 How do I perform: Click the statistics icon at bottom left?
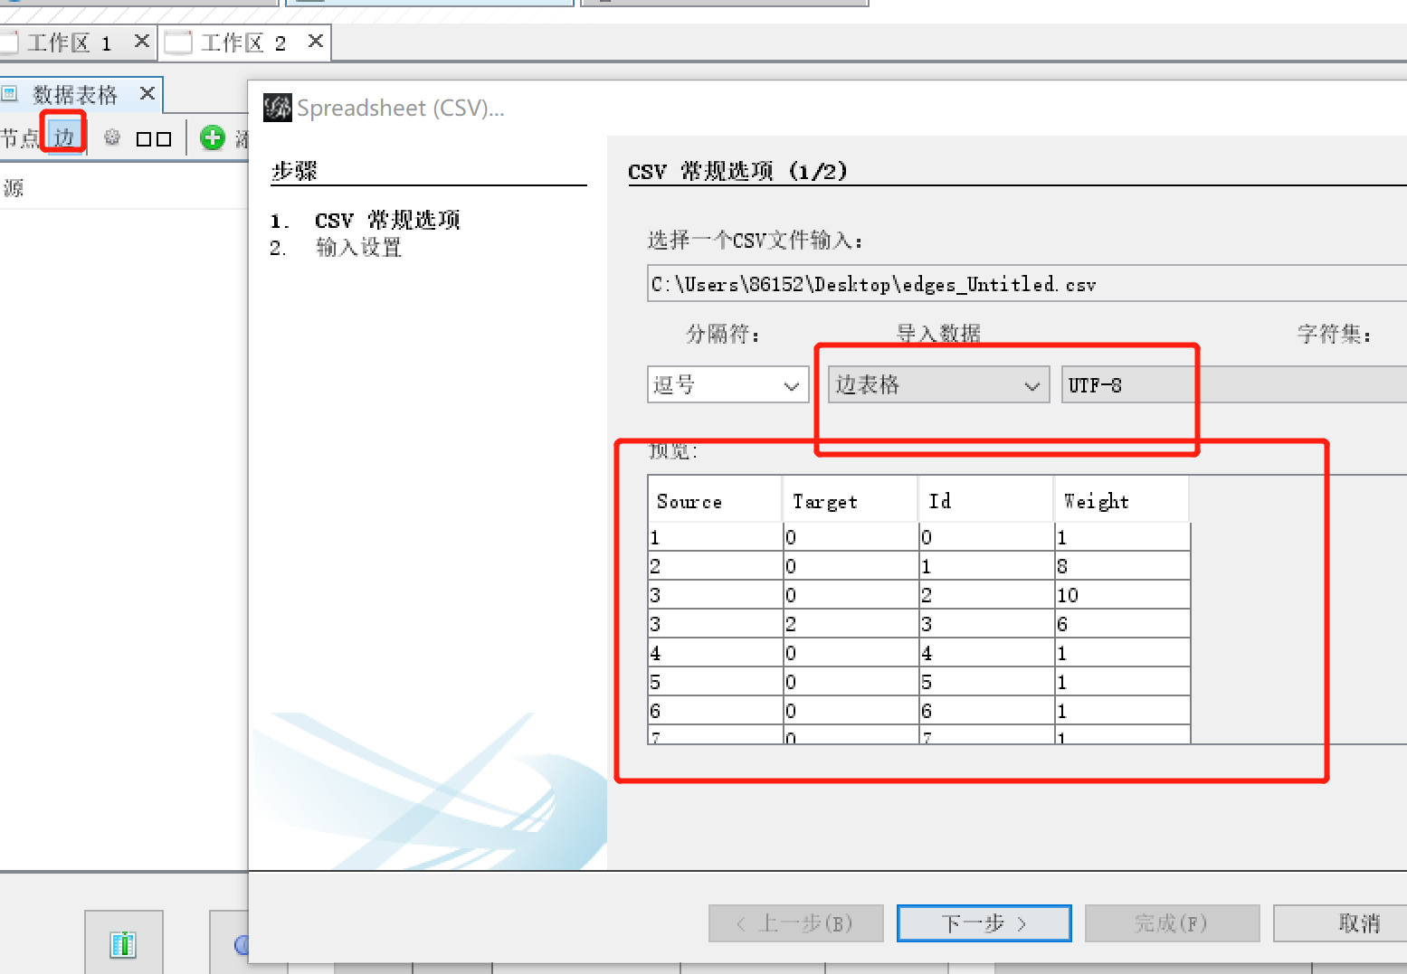123,943
